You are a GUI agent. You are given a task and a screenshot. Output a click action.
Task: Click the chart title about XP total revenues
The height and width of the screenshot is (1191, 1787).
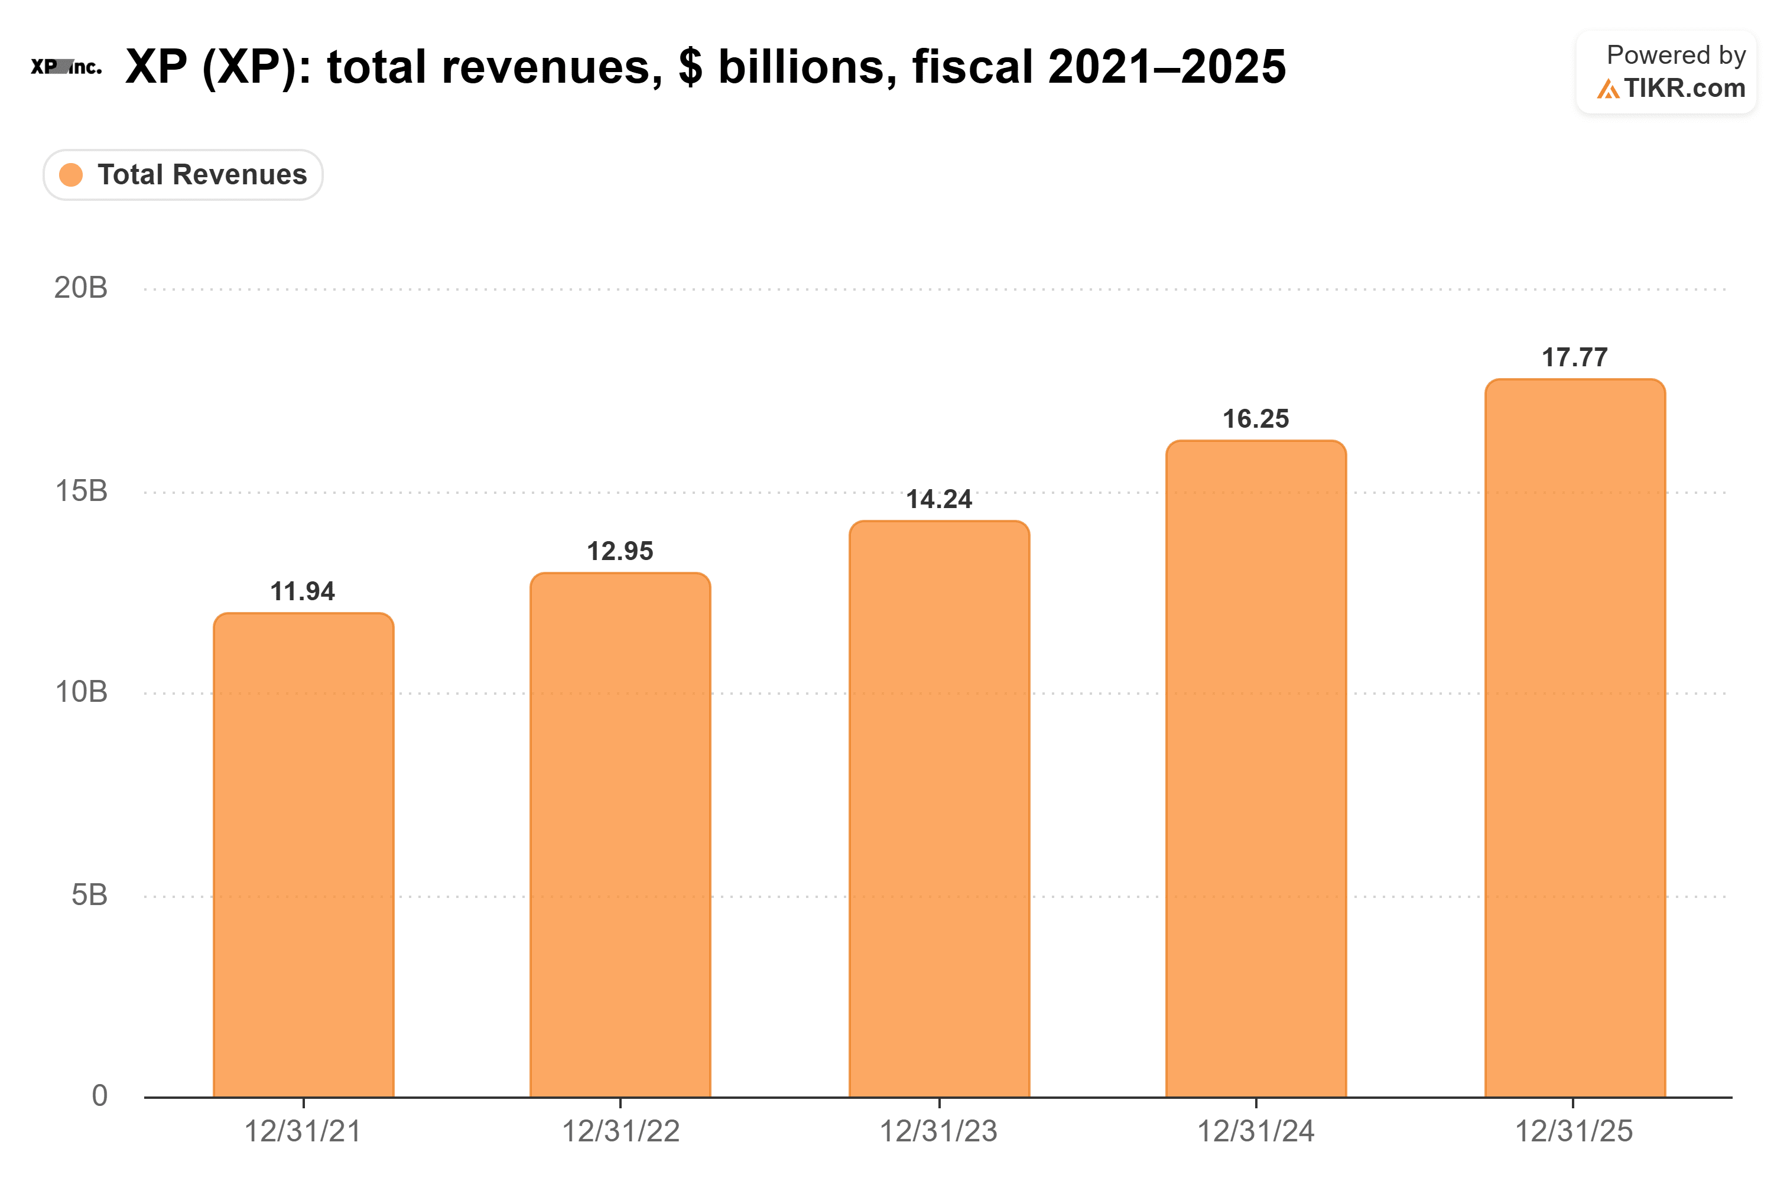(706, 67)
